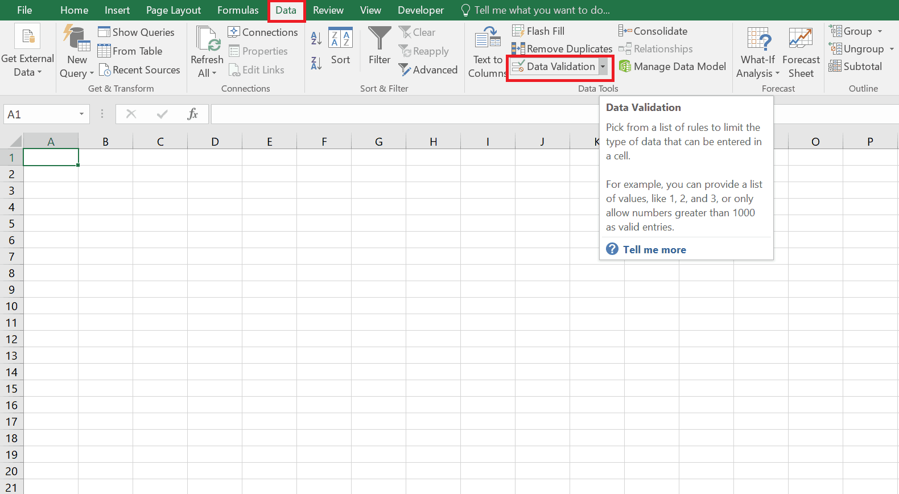Screen dimensions: 899x494
Task: Click the Consolidate tool
Action: (x=653, y=31)
